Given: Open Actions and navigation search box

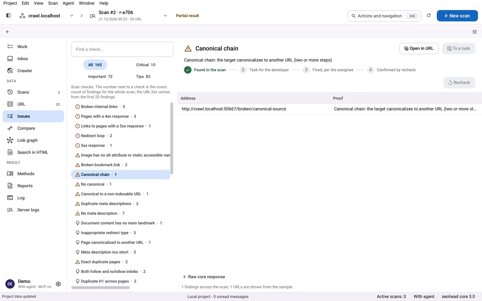Looking at the screenshot, I should pyautogui.click(x=384, y=16).
